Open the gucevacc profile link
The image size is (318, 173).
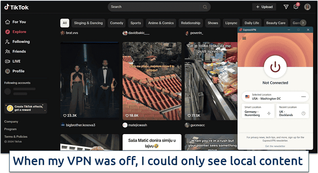(x=195, y=125)
